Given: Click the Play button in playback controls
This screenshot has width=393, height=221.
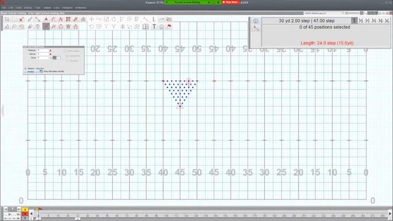Looking at the screenshot, I should click(10, 214).
